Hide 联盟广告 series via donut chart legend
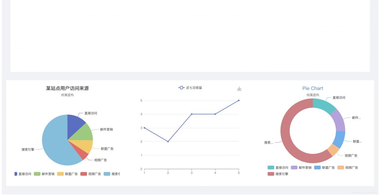 pyautogui.click(x=324, y=168)
